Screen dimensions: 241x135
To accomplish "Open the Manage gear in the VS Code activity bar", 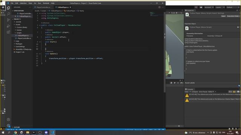I will tap(8, 126).
